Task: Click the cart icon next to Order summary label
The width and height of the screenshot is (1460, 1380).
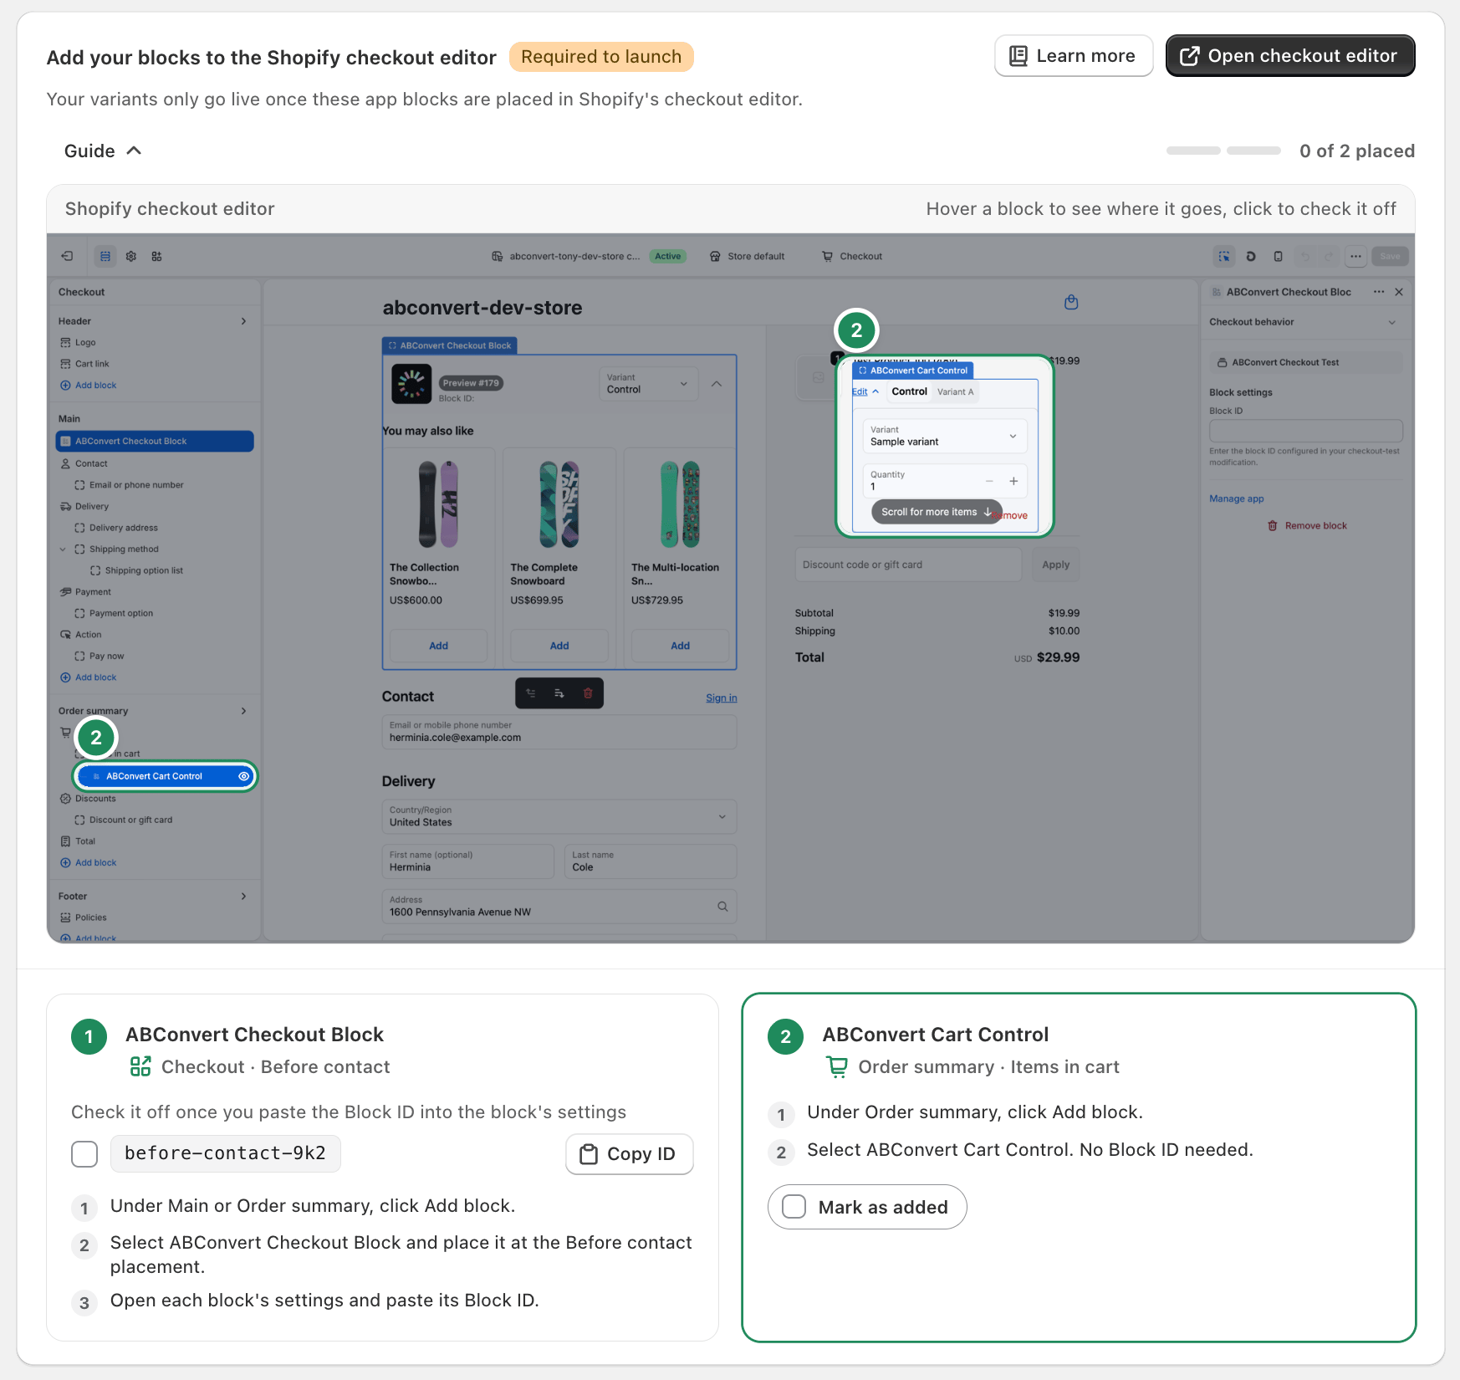Action: [x=836, y=1066]
